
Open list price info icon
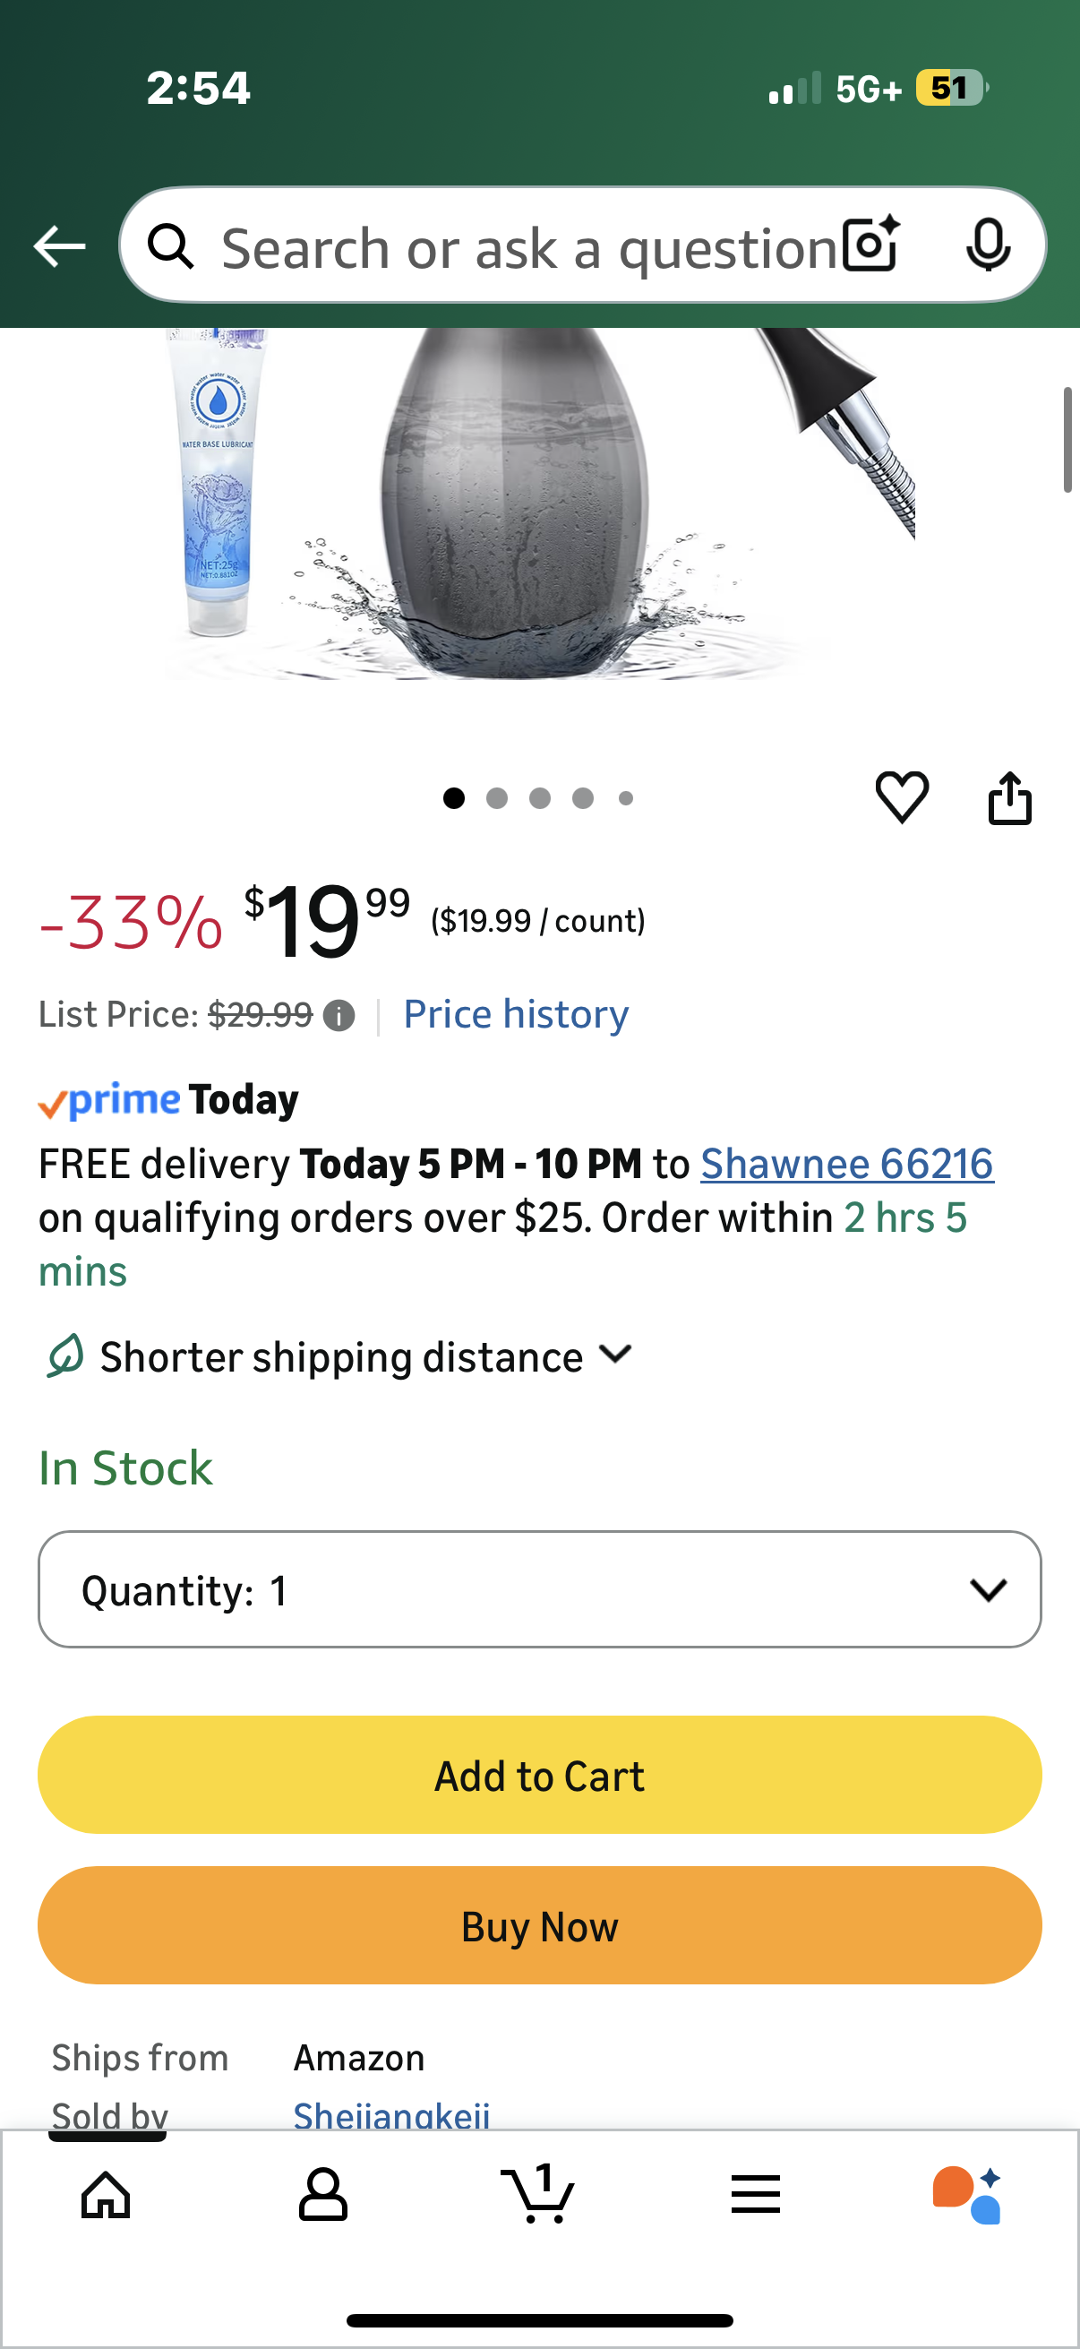point(339,1015)
